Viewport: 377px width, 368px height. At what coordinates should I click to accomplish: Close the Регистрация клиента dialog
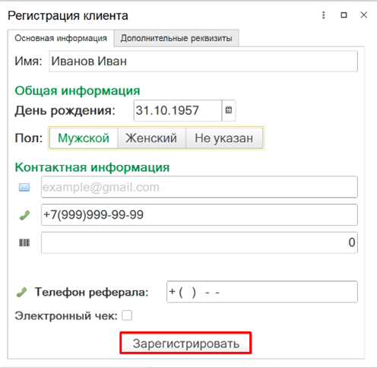(364, 15)
